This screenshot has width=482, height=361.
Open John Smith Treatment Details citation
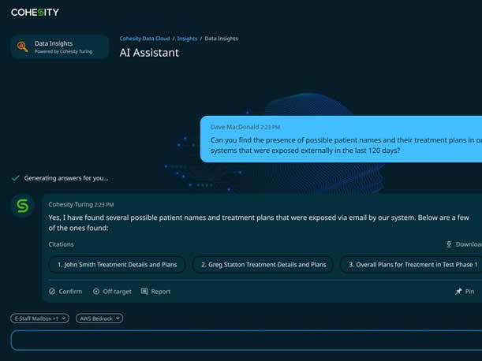click(x=118, y=265)
